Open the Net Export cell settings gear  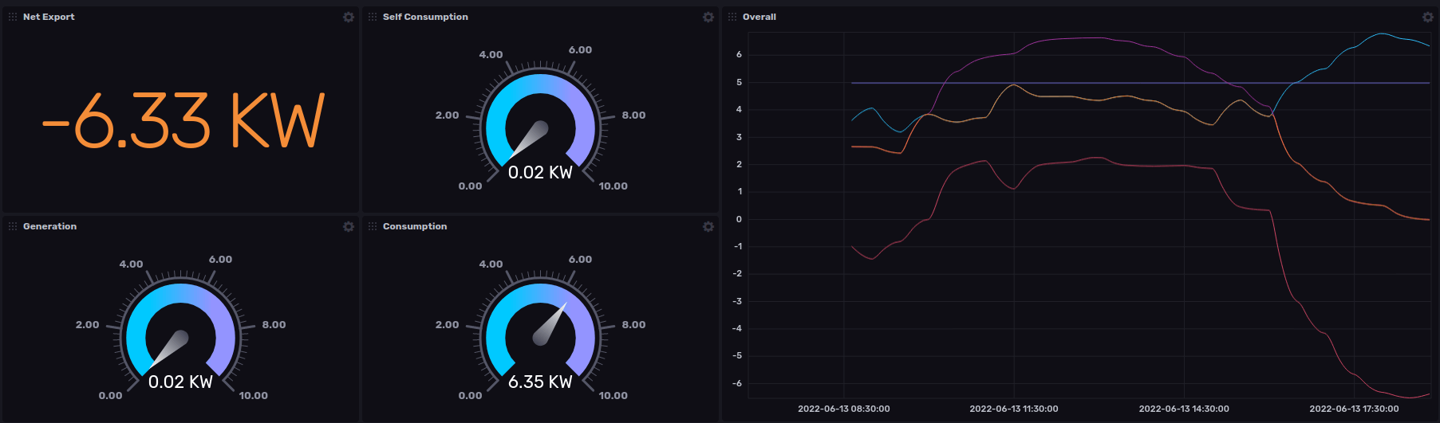pos(349,17)
